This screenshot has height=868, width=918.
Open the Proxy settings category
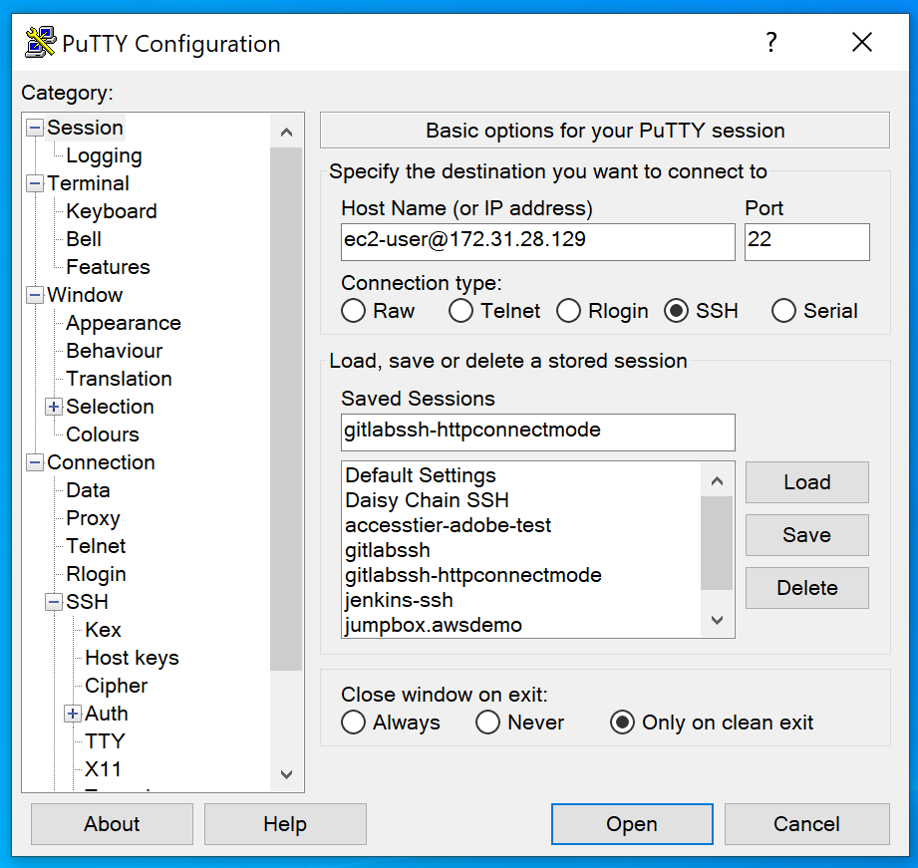click(x=93, y=518)
